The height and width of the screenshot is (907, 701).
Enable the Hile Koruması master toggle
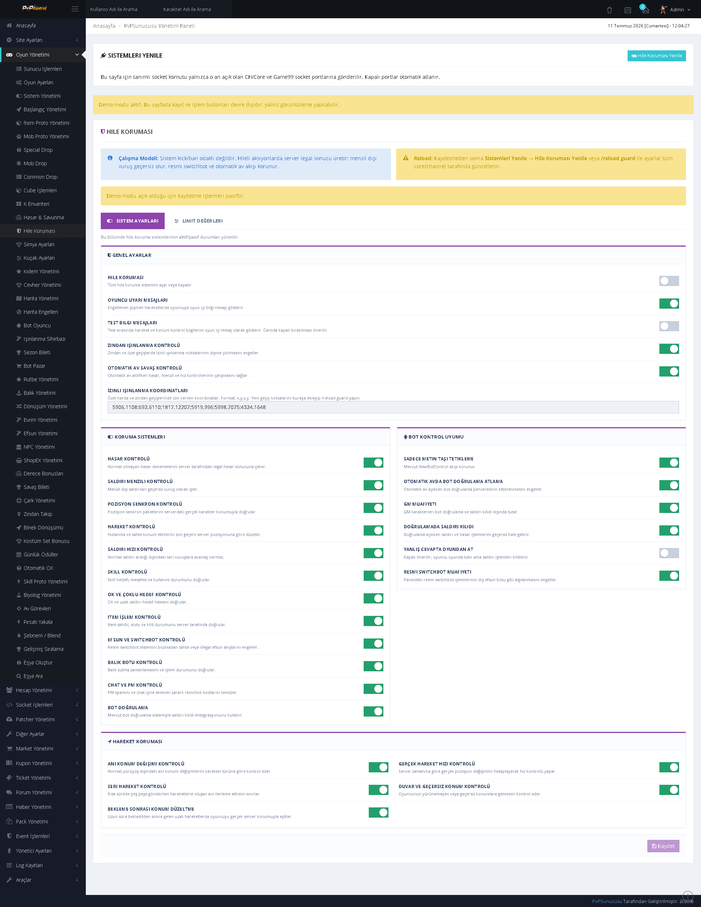669,281
